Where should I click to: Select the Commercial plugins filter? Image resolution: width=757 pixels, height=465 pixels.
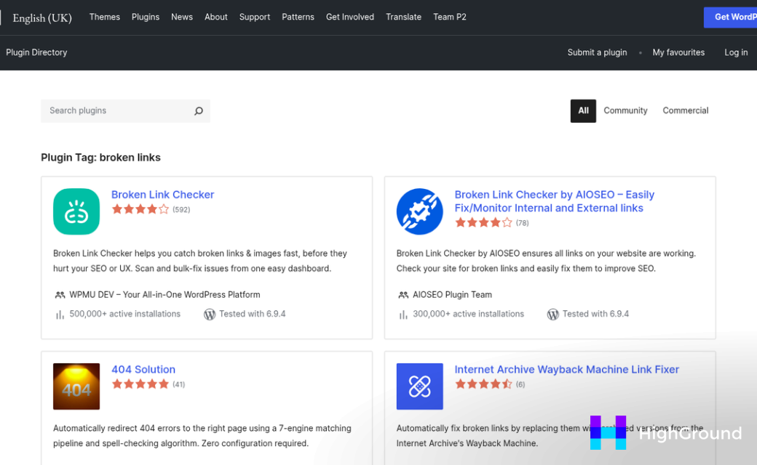click(x=685, y=110)
